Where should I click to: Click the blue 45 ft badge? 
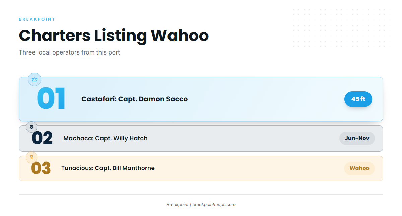pyautogui.click(x=358, y=99)
